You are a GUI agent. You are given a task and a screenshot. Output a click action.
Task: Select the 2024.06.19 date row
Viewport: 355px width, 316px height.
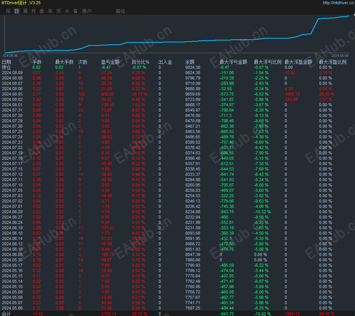12,228
